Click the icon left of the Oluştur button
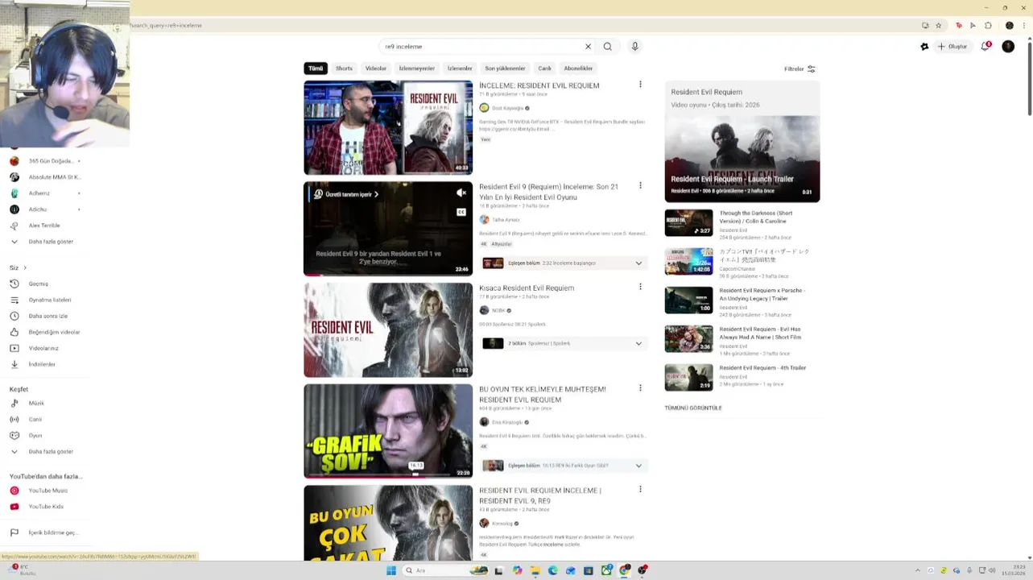Image resolution: width=1033 pixels, height=580 pixels. pos(924,47)
